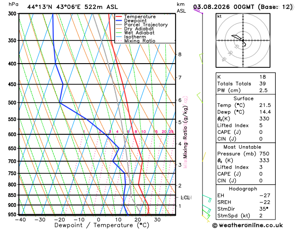Click the EH value -27
The height and width of the screenshot is (229, 297).
coord(265,196)
